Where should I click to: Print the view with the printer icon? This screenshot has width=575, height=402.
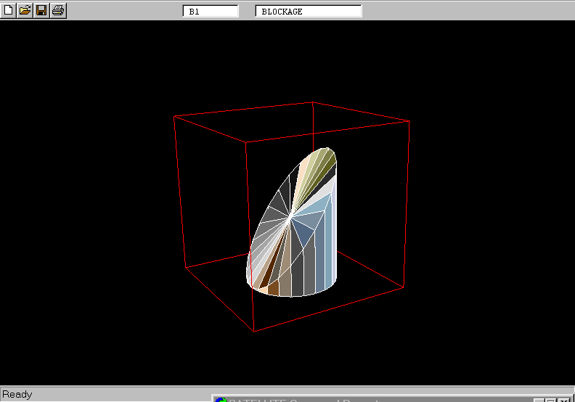pos(58,10)
